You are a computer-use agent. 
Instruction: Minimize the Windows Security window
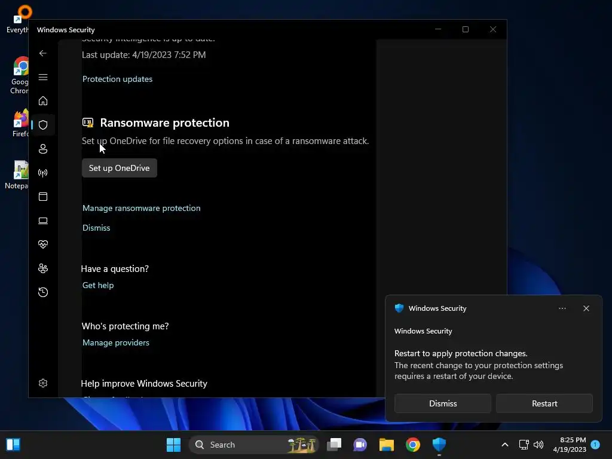pos(438,29)
